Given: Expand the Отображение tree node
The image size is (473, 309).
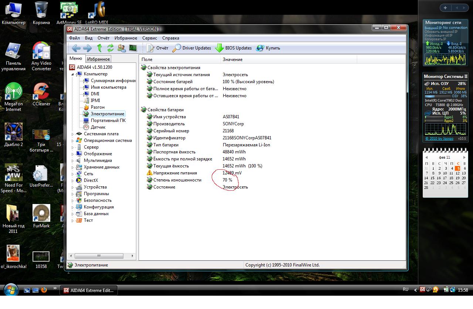Looking at the screenshot, I should (73, 154).
